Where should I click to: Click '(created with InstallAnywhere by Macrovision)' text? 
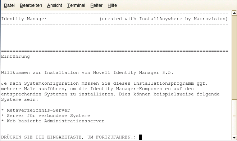pyautogui.click(x=163, y=19)
